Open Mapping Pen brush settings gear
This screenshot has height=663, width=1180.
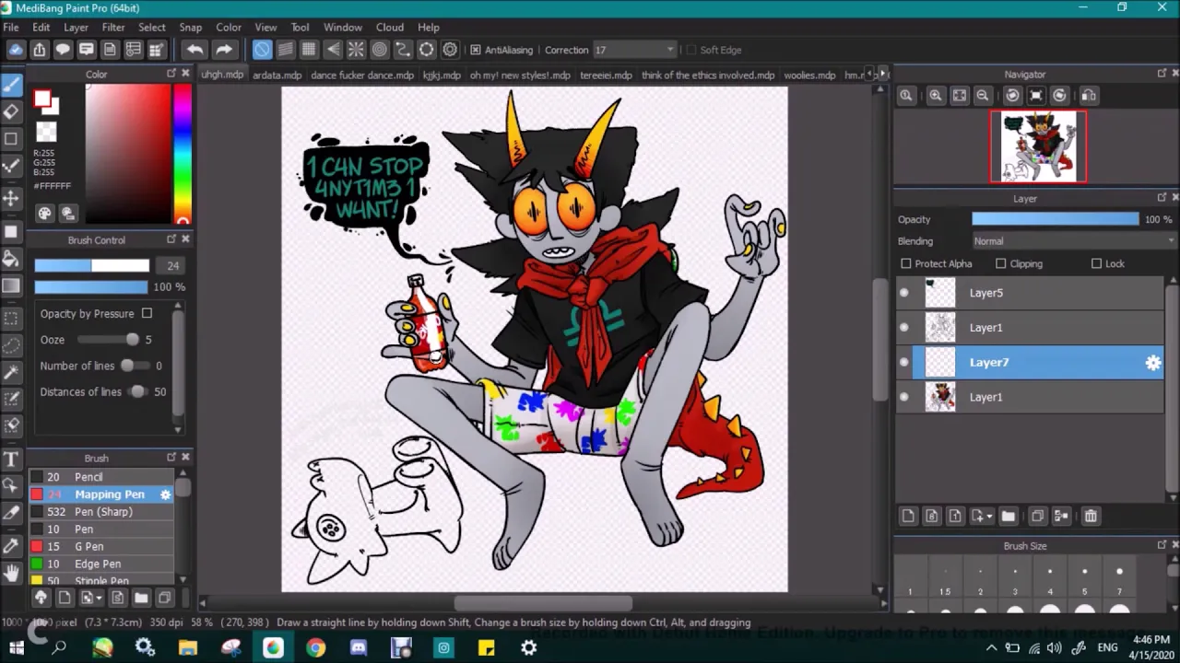coord(166,494)
